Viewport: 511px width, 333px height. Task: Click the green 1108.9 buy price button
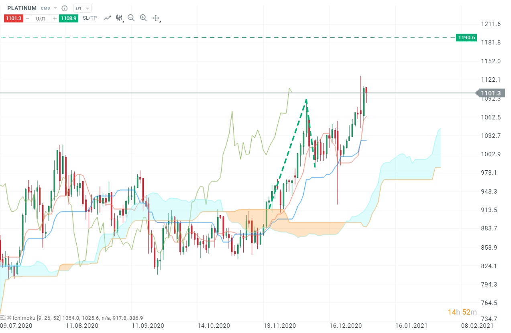coord(68,18)
